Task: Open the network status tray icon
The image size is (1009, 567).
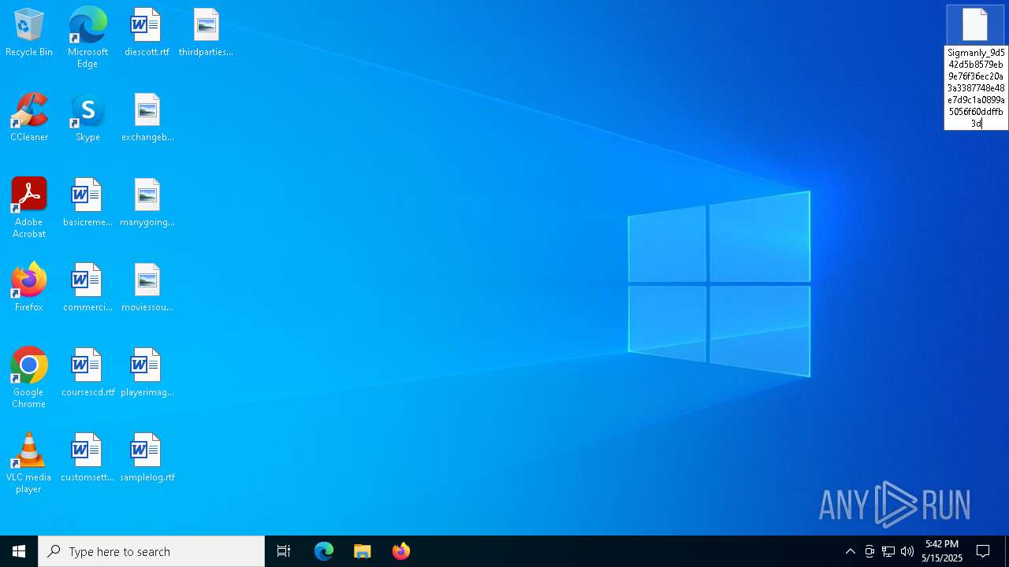Action: [888, 551]
